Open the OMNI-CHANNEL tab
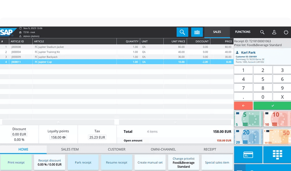 pyautogui.click(x=163, y=149)
